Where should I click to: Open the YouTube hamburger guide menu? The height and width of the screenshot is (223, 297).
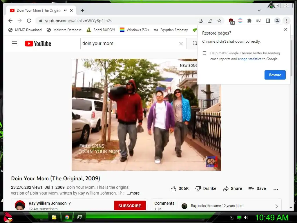15,44
